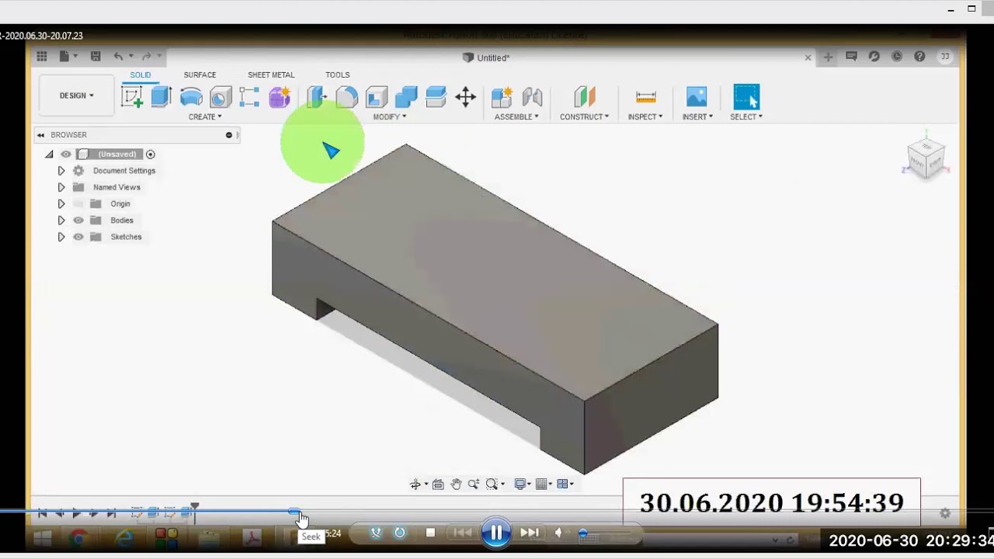The image size is (994, 559).
Task: Open the CREATE dropdown menu
Action: [205, 116]
